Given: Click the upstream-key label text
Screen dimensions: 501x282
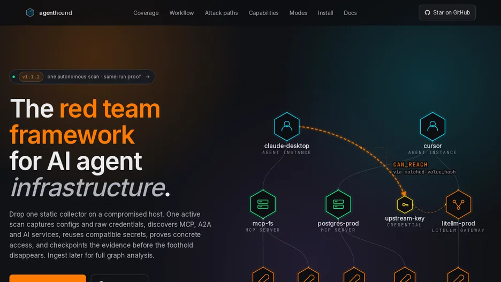Looking at the screenshot, I should point(405,218).
